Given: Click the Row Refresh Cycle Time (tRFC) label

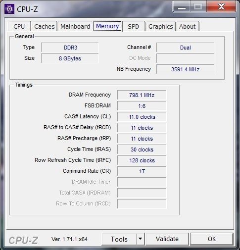Looking at the screenshot, I should click(73, 160).
